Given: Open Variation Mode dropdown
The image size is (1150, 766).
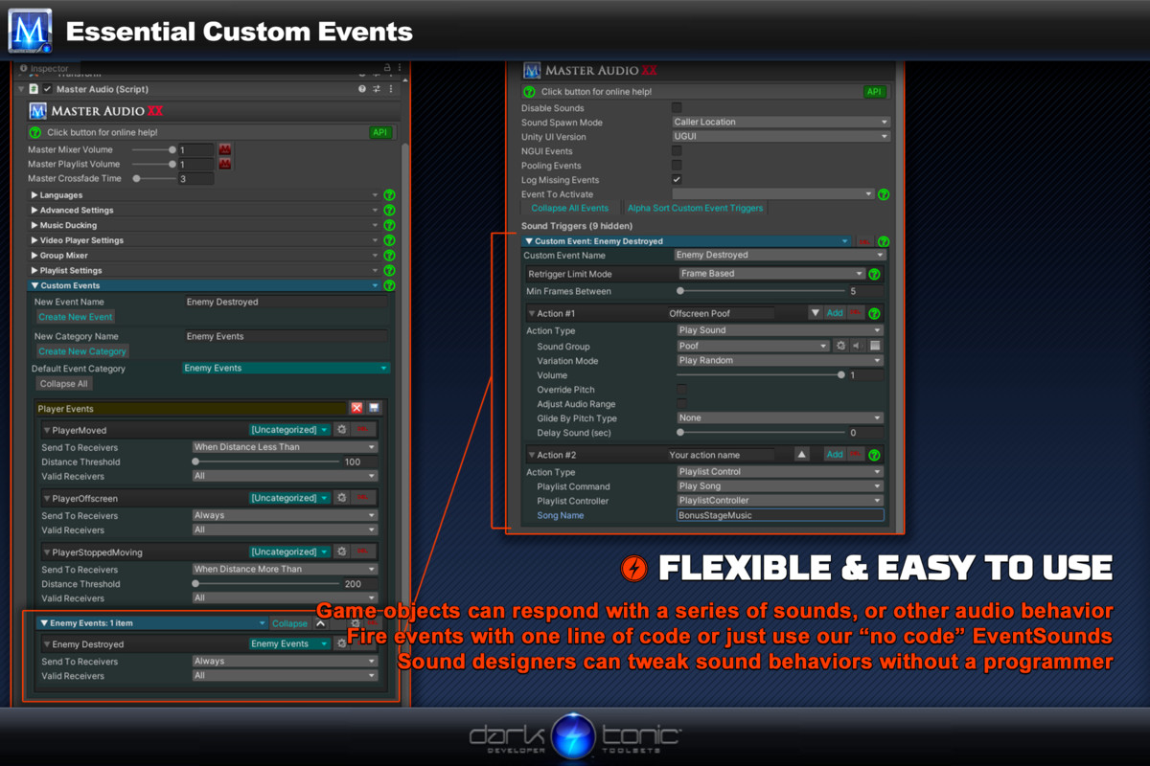Looking at the screenshot, I should pyautogui.click(x=780, y=361).
